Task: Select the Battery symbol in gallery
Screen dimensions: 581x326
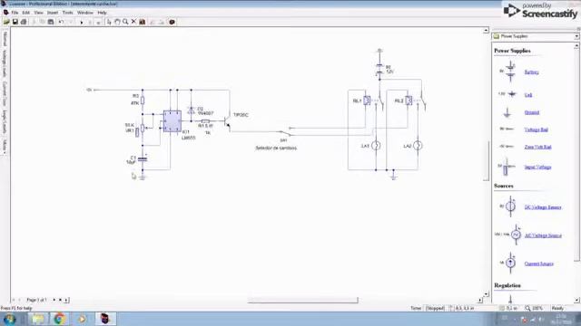Action: click(510, 72)
